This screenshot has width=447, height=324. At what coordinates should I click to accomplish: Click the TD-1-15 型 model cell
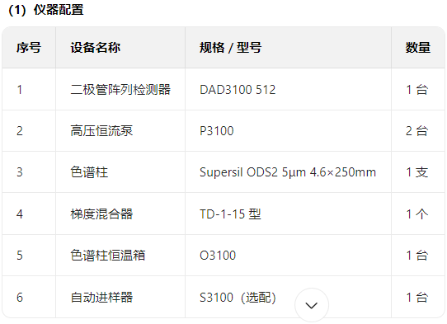[x=288, y=214]
